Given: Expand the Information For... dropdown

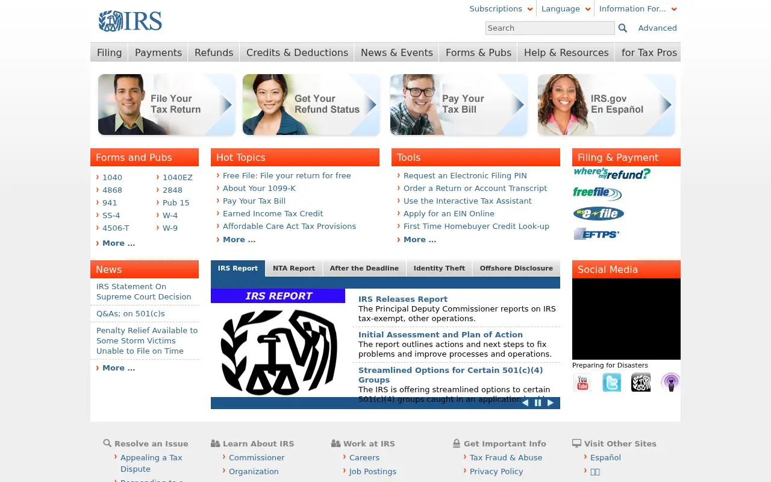Looking at the screenshot, I should [638, 9].
